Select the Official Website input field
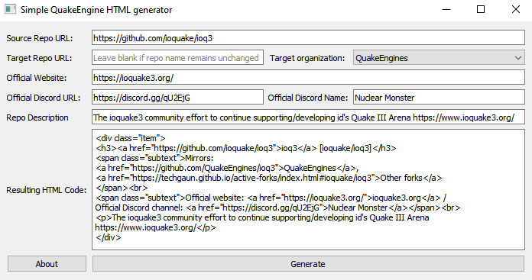This screenshot has height=280, width=532. pos(308,78)
